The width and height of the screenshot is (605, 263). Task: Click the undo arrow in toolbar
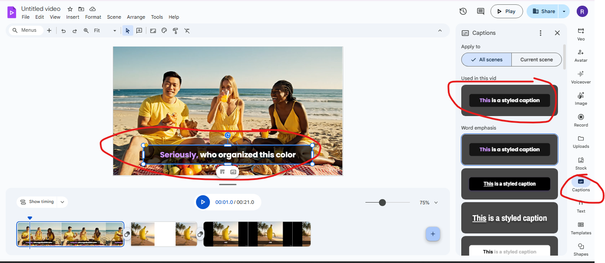(64, 31)
